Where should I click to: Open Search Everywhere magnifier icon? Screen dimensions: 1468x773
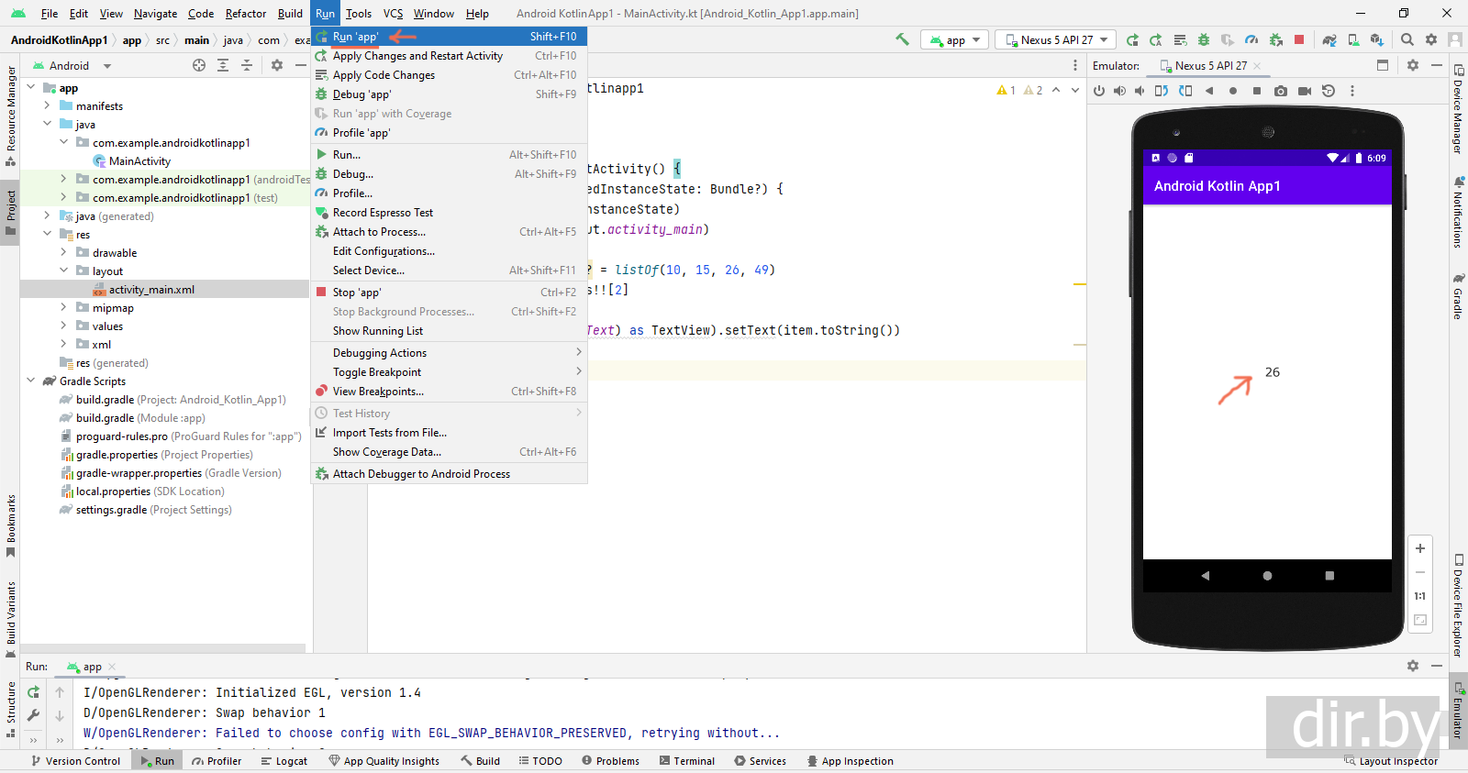point(1407,39)
